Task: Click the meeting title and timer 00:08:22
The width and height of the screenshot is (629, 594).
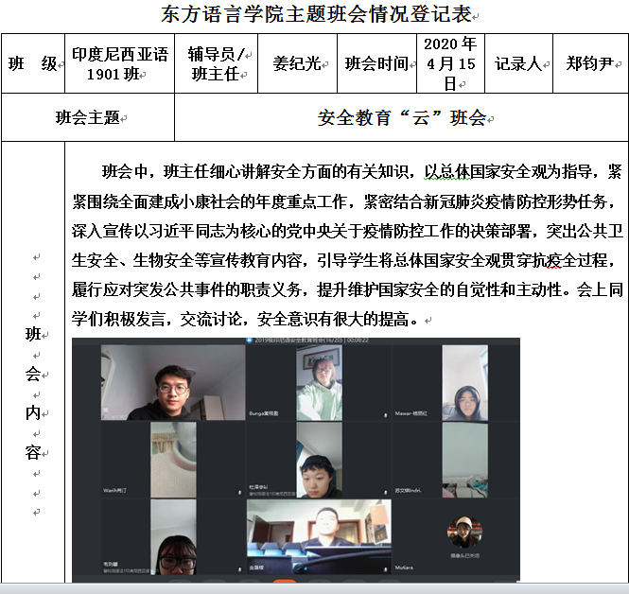Action: [x=312, y=341]
